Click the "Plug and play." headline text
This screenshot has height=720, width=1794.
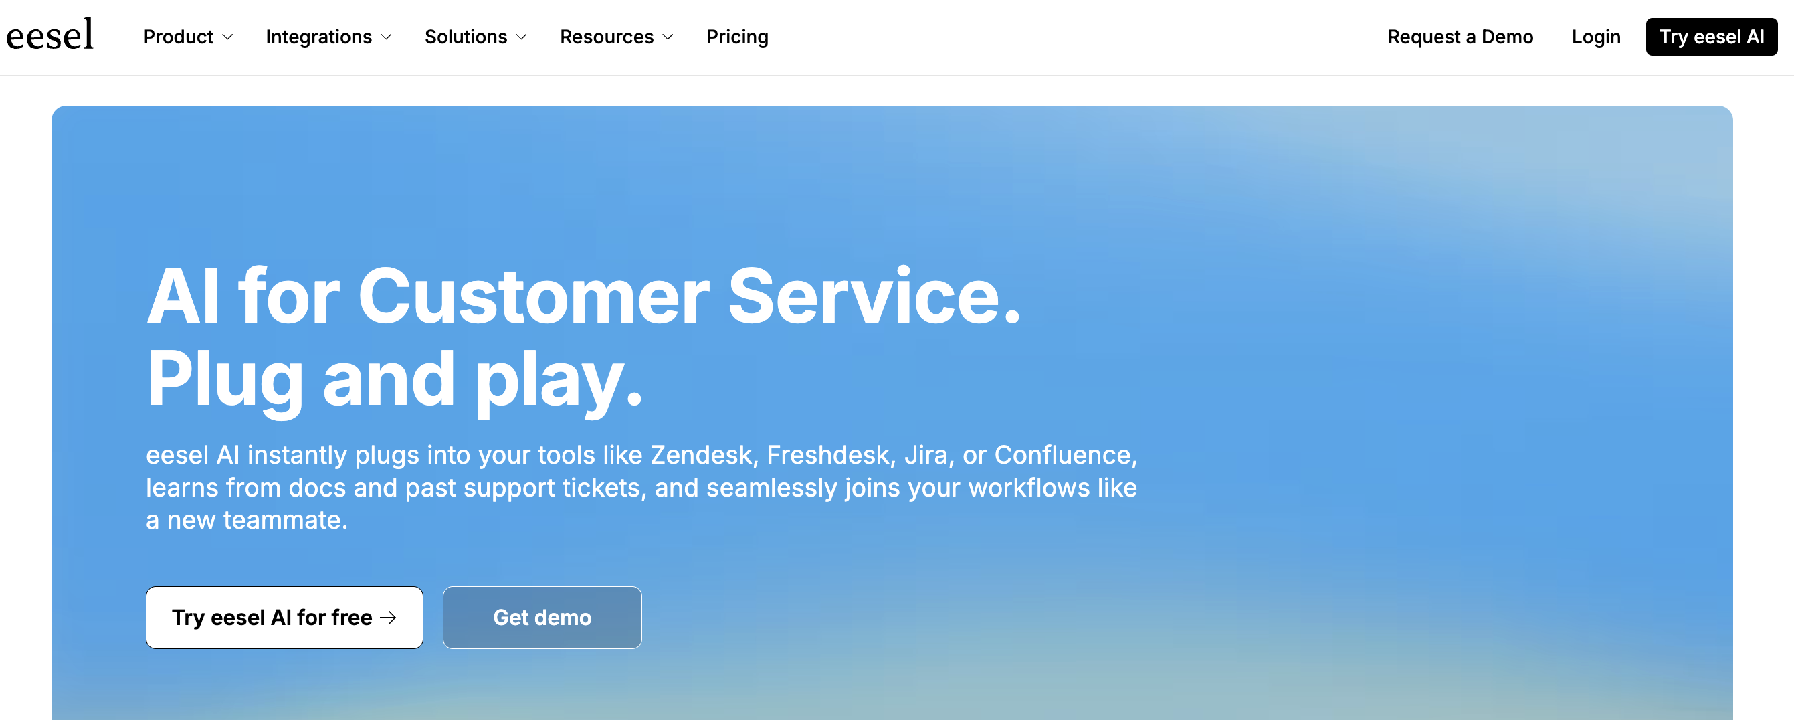click(x=394, y=379)
